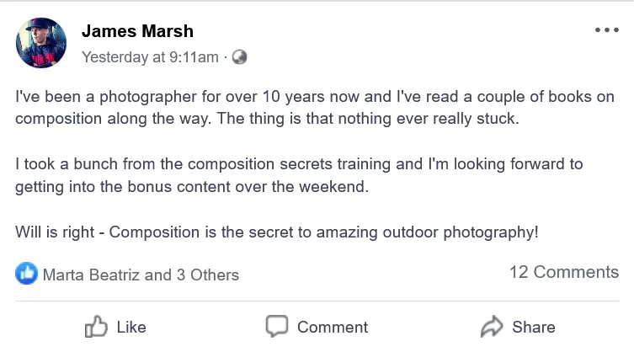The width and height of the screenshot is (634, 352).
Task: Open the three-dot post options menu
Action: (x=606, y=29)
